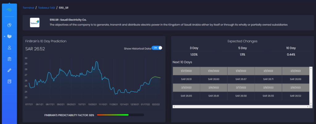Image resolution: width=316 pixels, height=124 pixels.
Task: Click the SAR 26.69 price cell
Action: (295, 79)
